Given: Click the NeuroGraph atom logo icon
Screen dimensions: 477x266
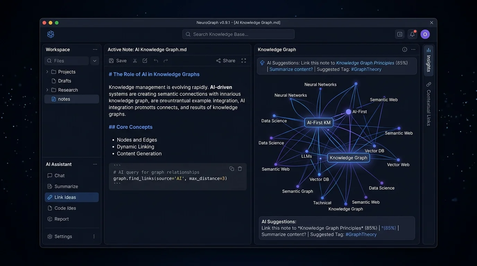Looking at the screenshot, I should 51,34.
